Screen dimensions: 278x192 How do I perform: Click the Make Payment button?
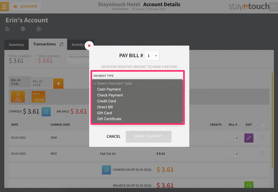(x=149, y=136)
